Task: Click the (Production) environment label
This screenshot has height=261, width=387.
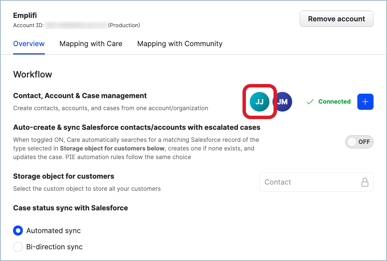Action: 124,25
